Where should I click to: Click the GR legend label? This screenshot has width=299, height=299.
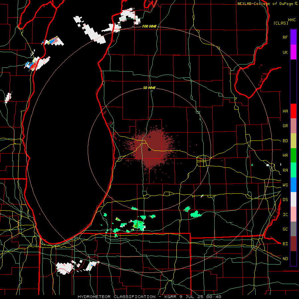(285, 126)
